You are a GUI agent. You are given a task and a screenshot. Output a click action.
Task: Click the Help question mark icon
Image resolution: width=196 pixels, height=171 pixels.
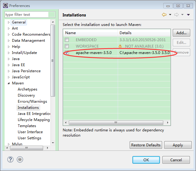coord(10,159)
